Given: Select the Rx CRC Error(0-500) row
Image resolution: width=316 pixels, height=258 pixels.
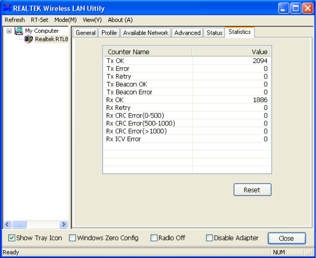Looking at the screenshot, I should point(187,115).
